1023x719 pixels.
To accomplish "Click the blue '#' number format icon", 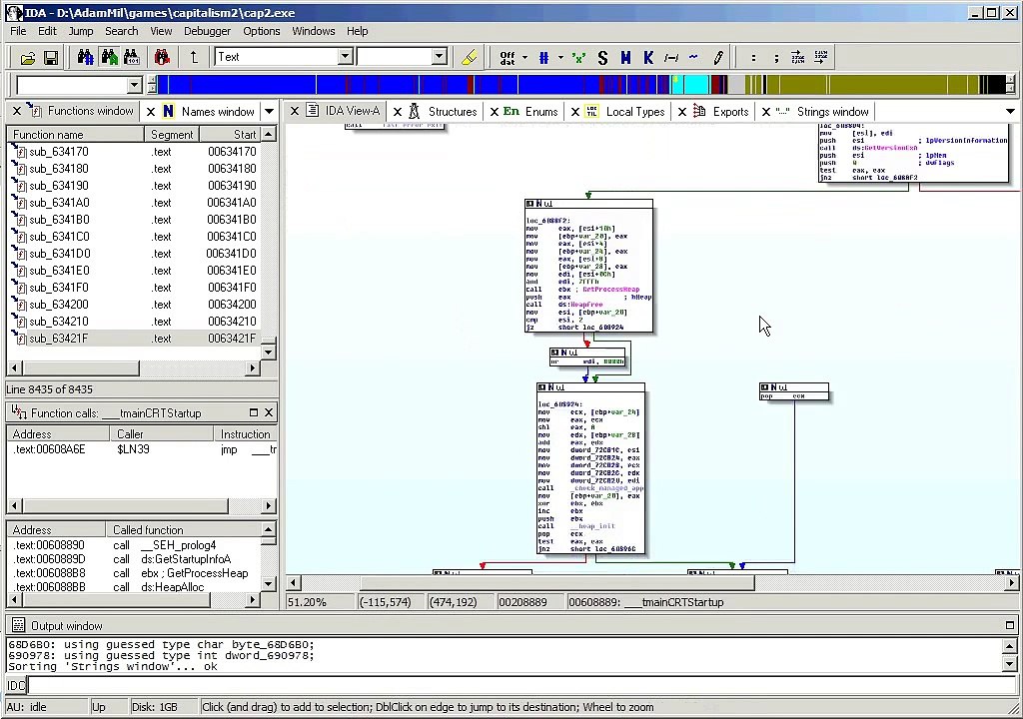I will tap(543, 58).
